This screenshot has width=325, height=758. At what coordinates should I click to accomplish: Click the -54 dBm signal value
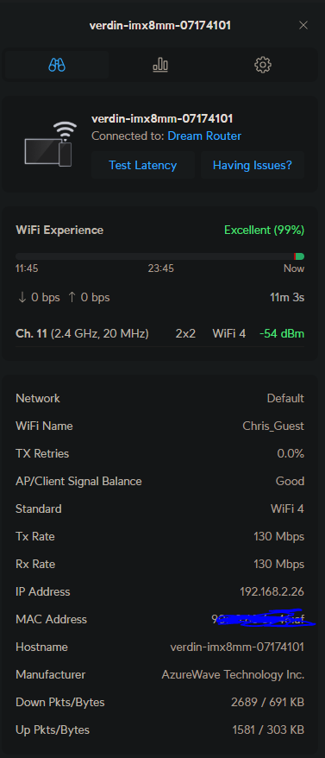pyautogui.click(x=282, y=333)
